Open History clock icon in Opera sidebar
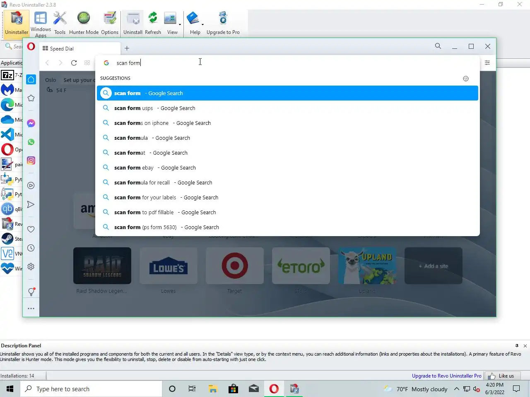This screenshot has width=530, height=397. [31, 248]
